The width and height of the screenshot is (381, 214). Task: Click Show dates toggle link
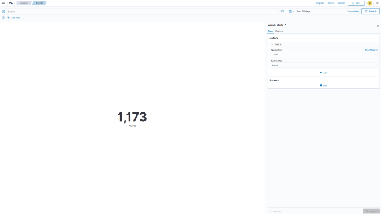pos(353,12)
